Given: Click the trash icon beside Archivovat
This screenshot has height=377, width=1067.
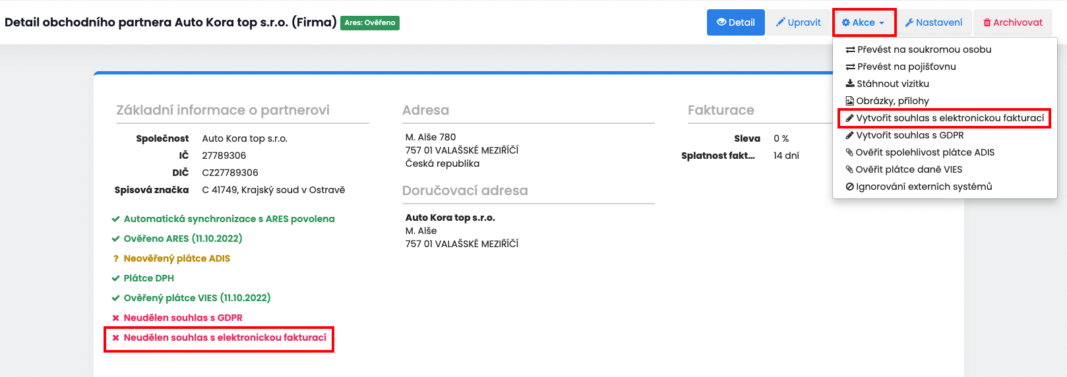Looking at the screenshot, I should [x=987, y=22].
